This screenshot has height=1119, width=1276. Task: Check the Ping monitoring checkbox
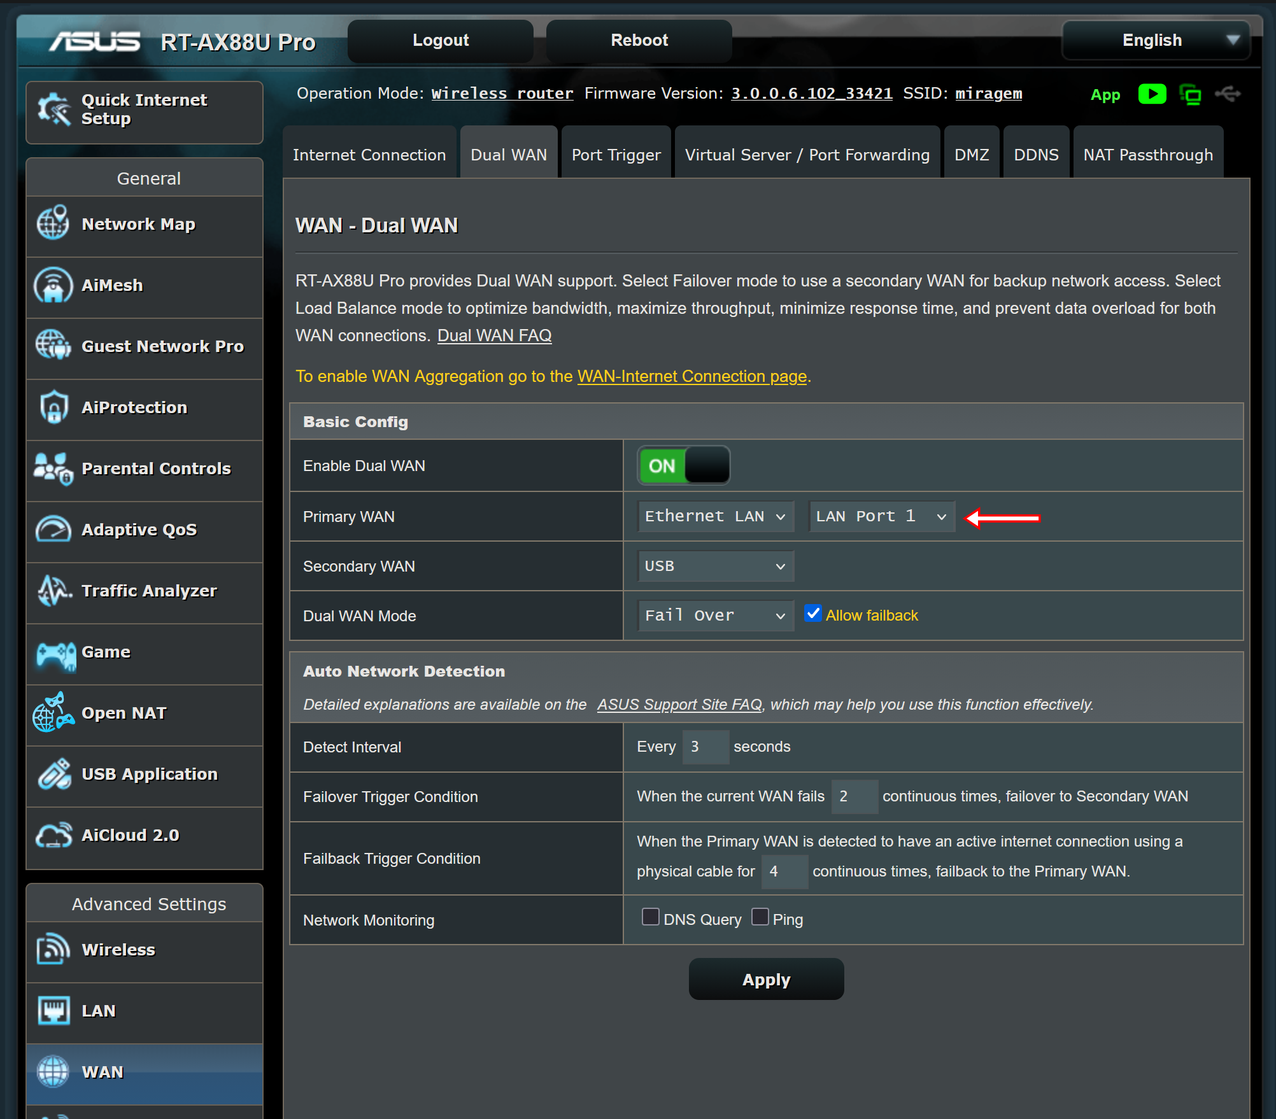point(760,917)
